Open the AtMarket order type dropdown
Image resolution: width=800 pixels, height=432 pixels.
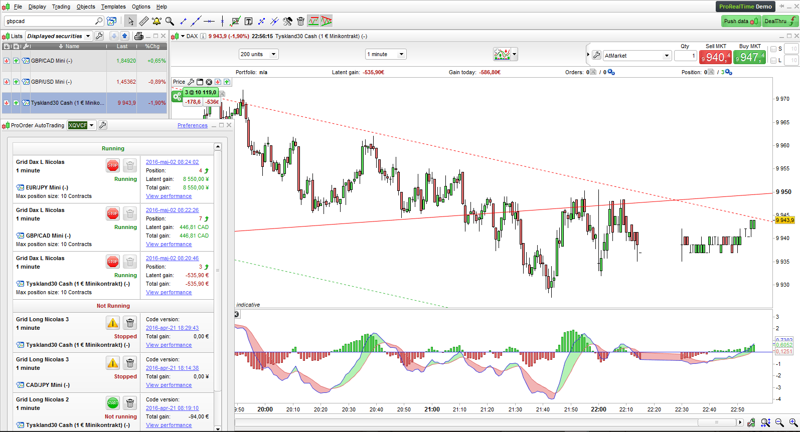(x=637, y=56)
